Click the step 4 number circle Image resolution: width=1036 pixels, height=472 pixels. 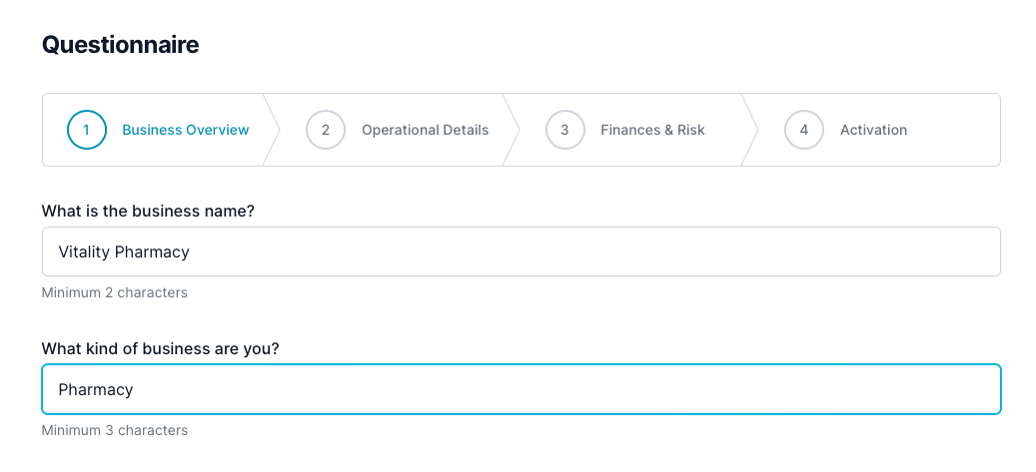804,130
